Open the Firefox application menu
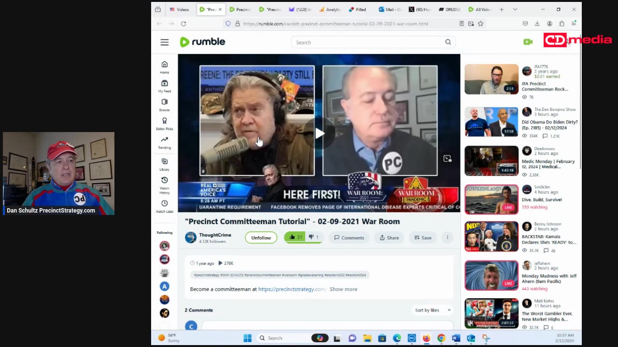The image size is (618, 347). 574,24
